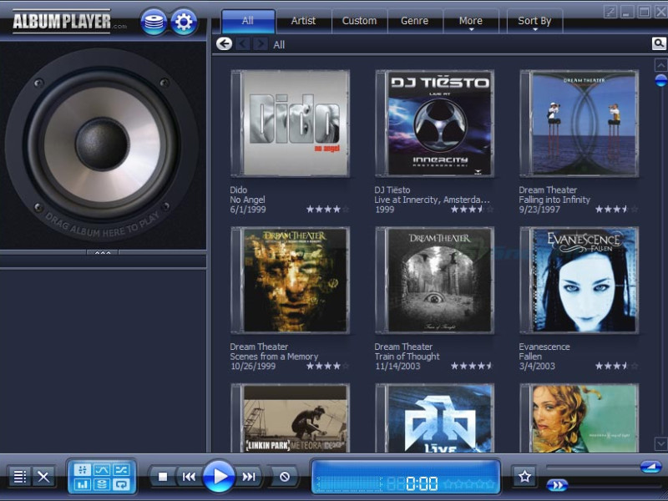The height and width of the screenshot is (501, 668).
Task: Open the music library discs icon
Action: click(x=154, y=22)
